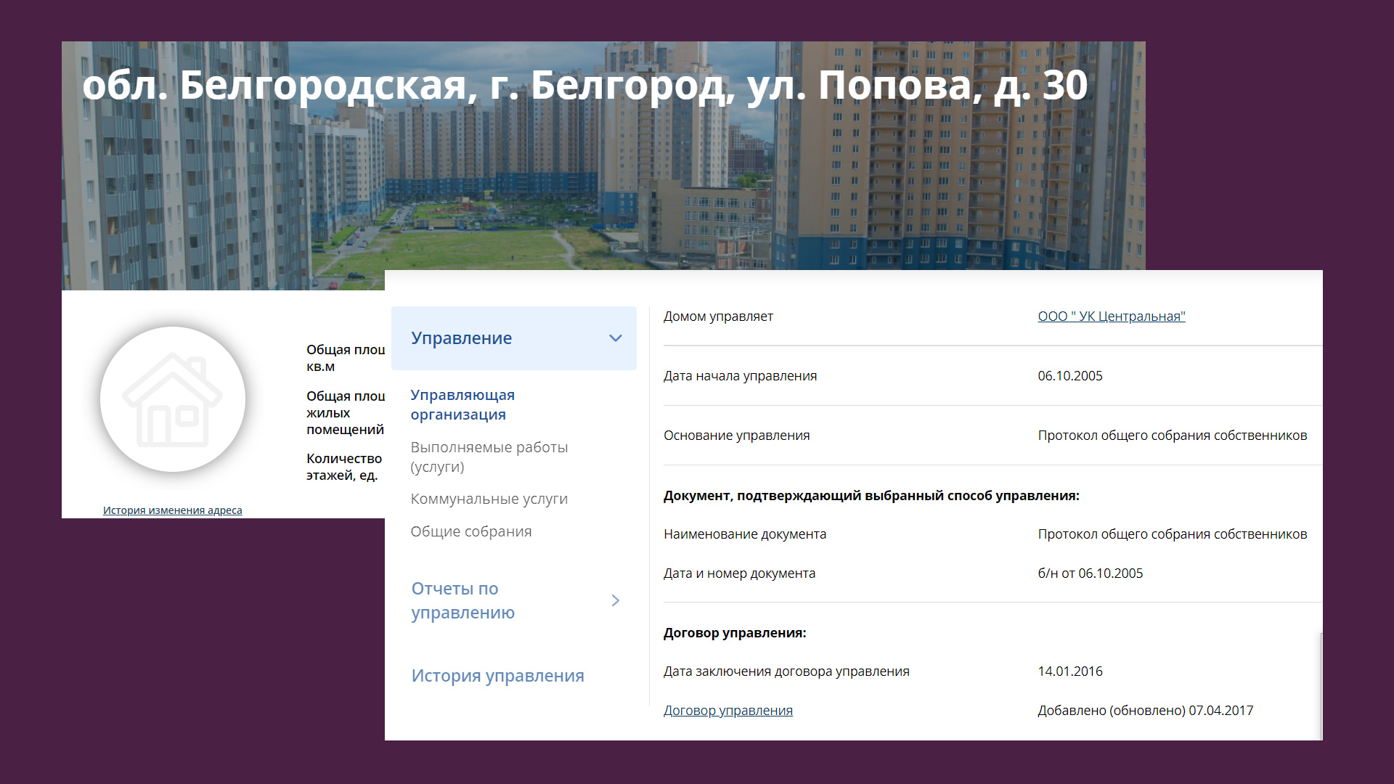This screenshot has width=1394, height=784.
Task: Follow the ООО "УК Центральная" link
Action: coord(1111,317)
